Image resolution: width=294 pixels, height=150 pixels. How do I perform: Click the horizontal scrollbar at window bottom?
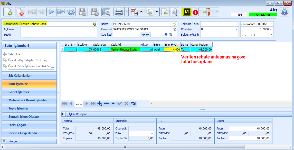(125, 147)
